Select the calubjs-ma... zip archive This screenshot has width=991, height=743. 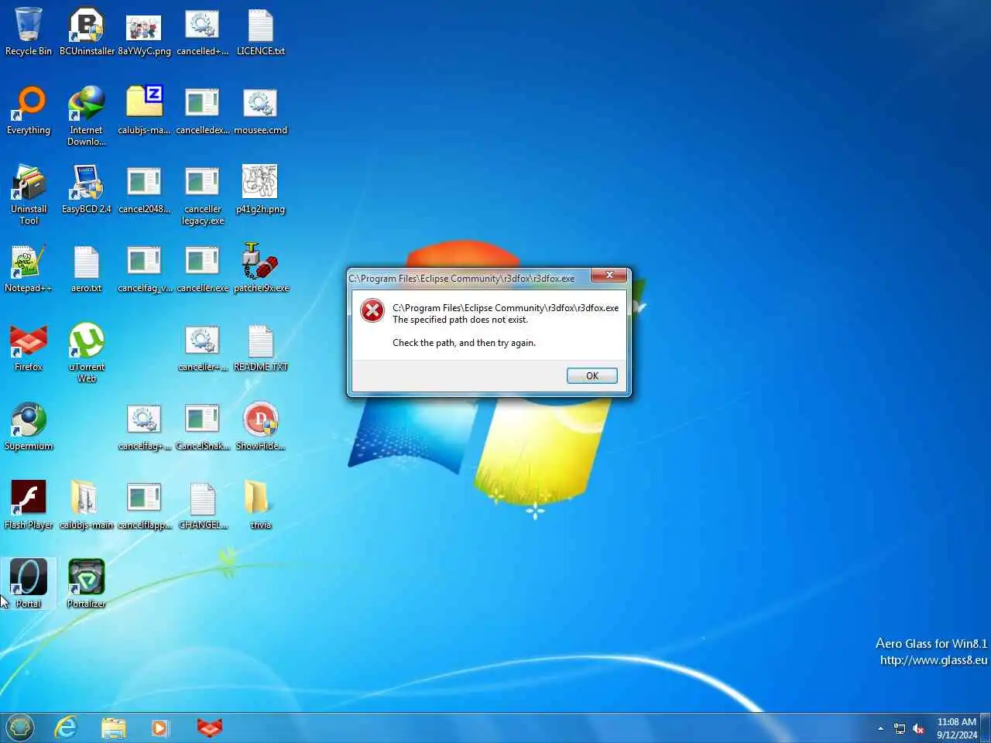(x=144, y=111)
